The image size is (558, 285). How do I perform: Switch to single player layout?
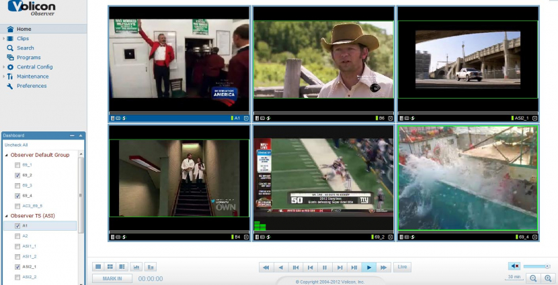(99, 267)
